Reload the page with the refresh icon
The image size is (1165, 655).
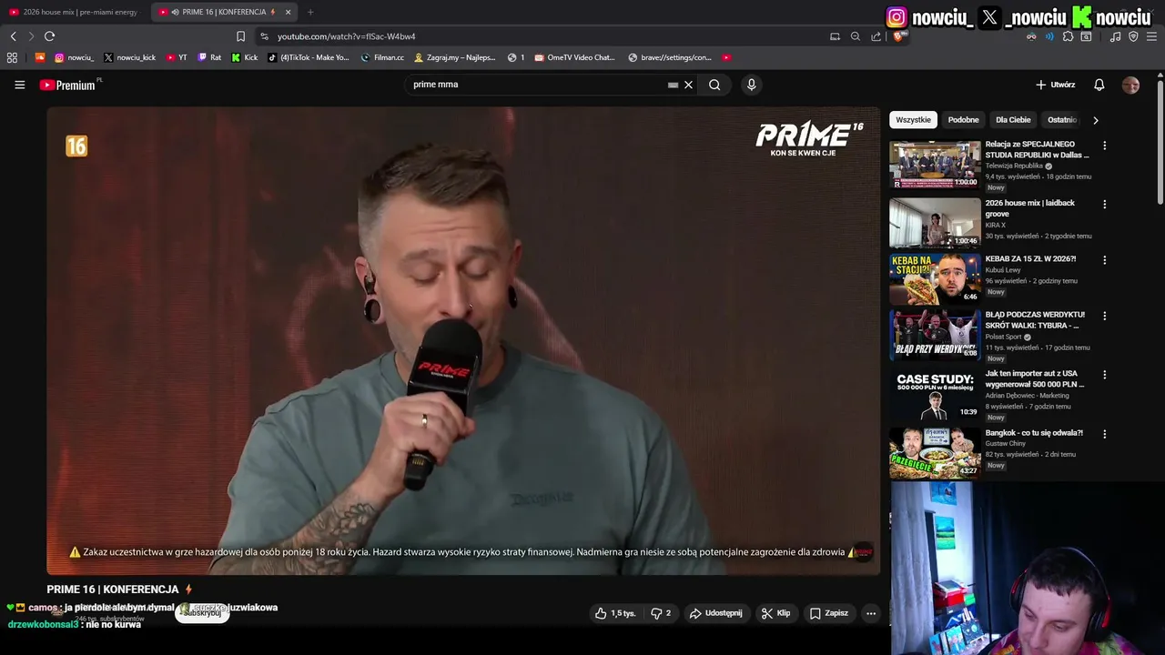[49, 36]
